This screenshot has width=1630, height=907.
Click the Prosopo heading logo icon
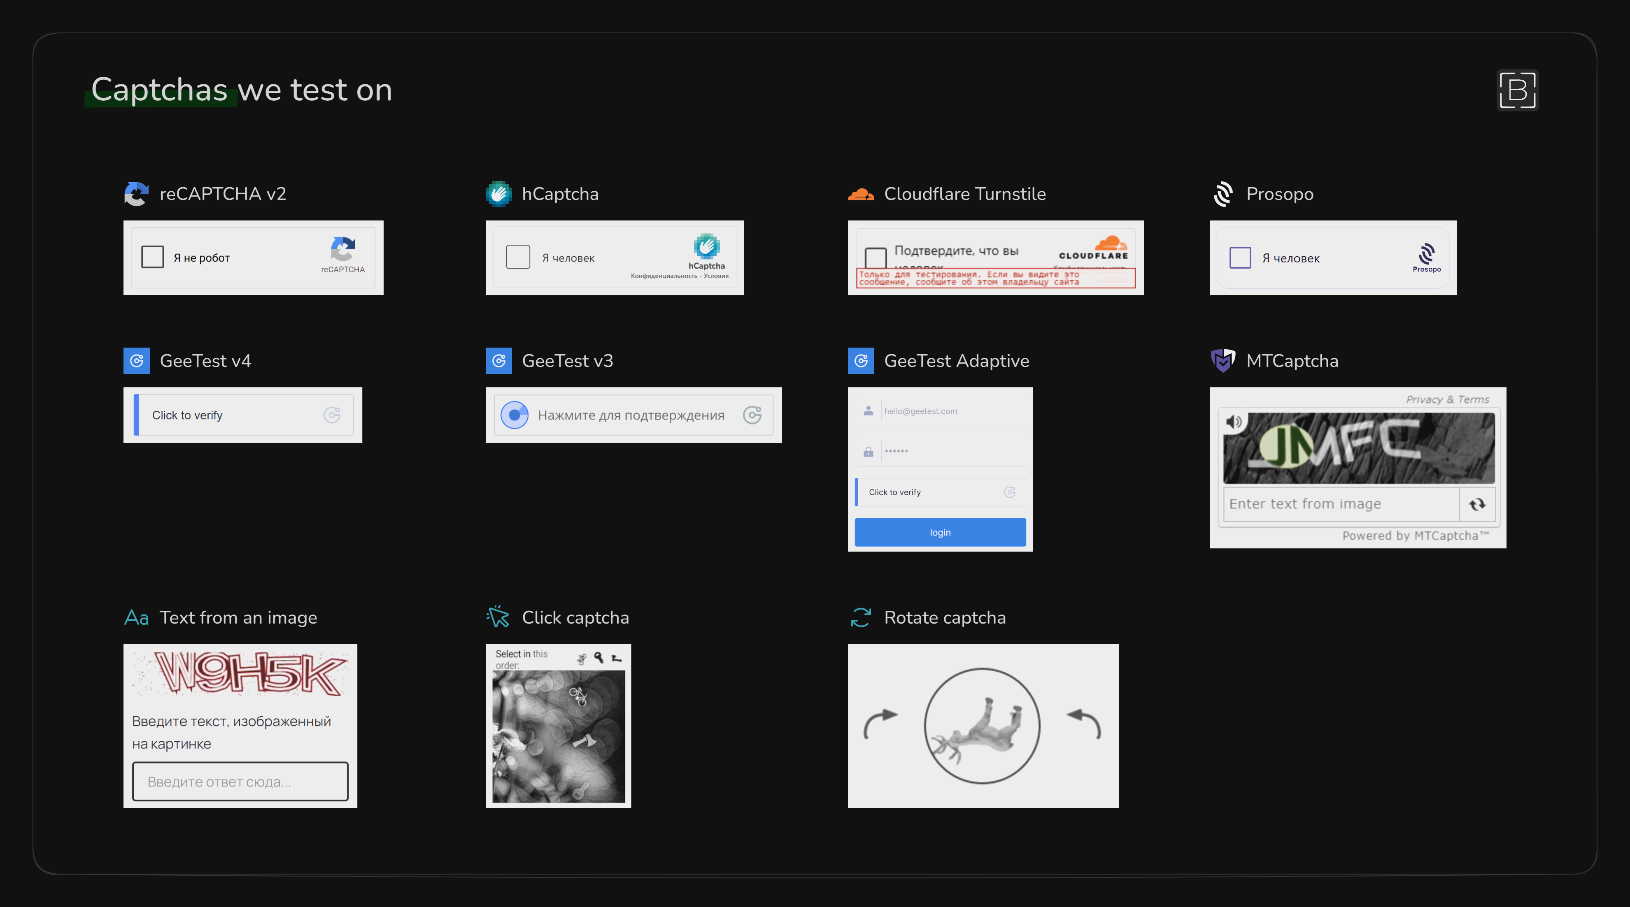click(x=1223, y=194)
